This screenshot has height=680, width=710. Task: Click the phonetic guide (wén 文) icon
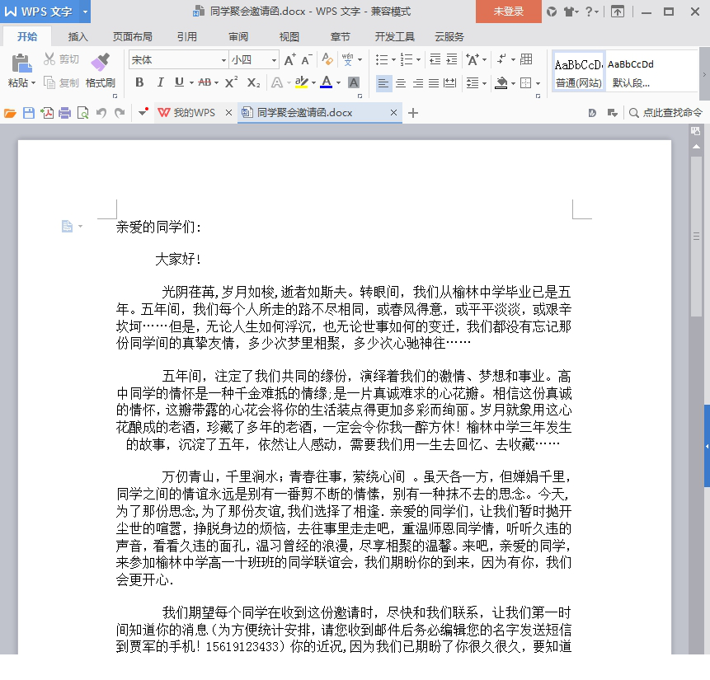[348, 59]
